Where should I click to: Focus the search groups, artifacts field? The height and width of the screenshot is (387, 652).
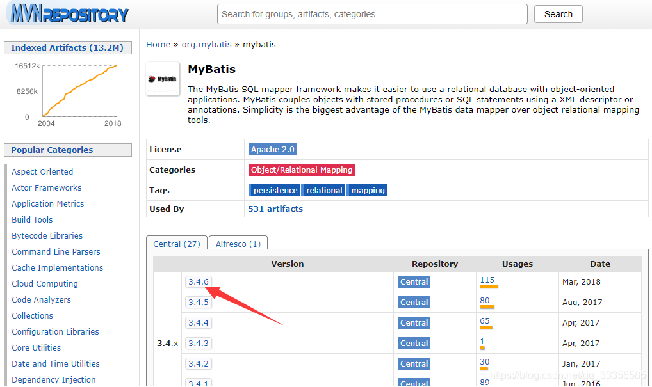click(x=372, y=14)
